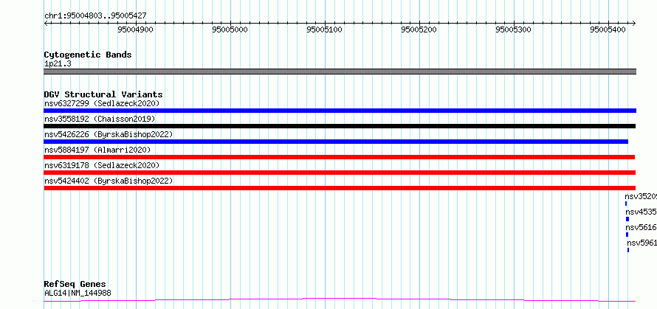Viewport: 657px width, 309px height.
Task: Open the nsv6319178 (Sedlazeck2020) label
Action: click(102, 165)
